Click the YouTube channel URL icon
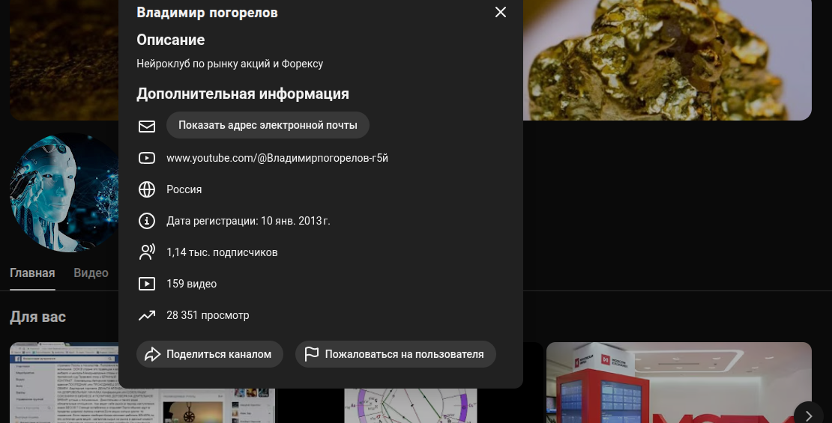This screenshot has width=832, height=423. (147, 158)
